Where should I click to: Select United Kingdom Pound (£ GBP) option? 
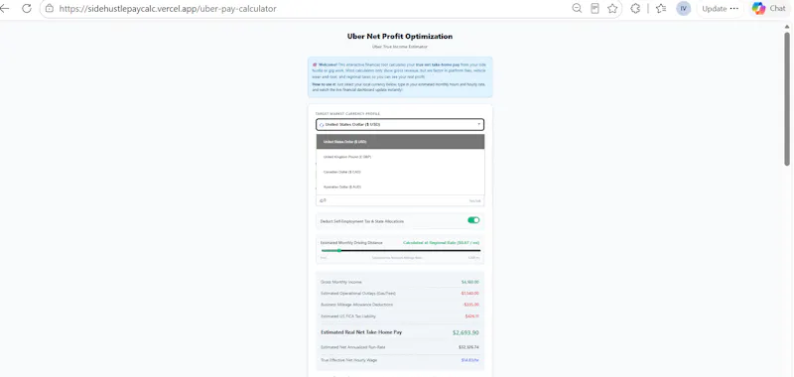pyautogui.click(x=400, y=157)
